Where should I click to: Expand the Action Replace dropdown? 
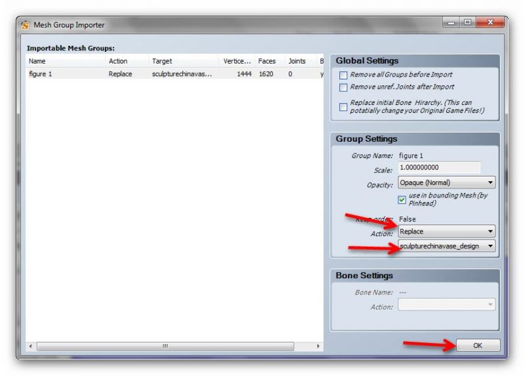coord(446,231)
